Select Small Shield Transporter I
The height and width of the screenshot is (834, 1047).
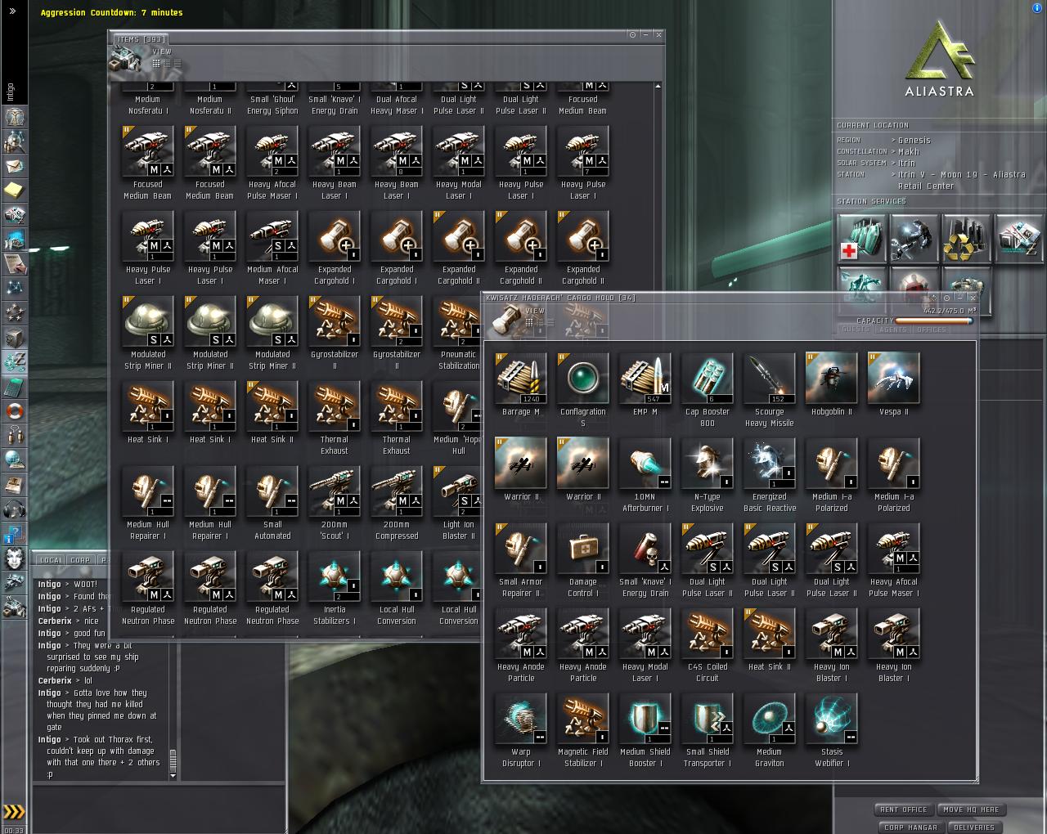(x=708, y=730)
